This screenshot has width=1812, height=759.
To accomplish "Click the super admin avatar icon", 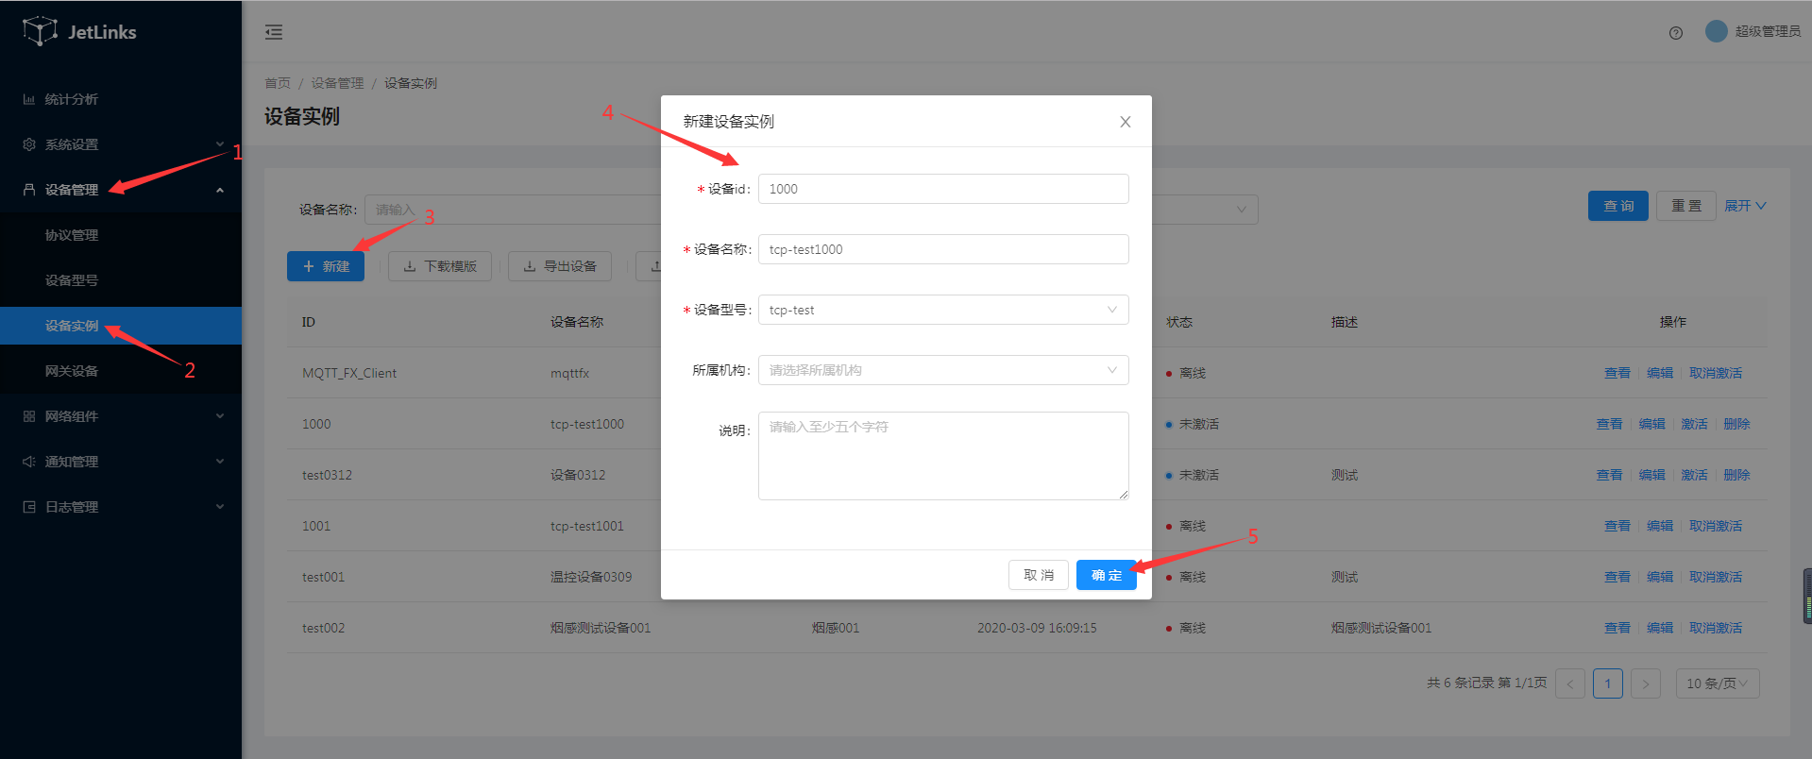I will click(x=1716, y=31).
